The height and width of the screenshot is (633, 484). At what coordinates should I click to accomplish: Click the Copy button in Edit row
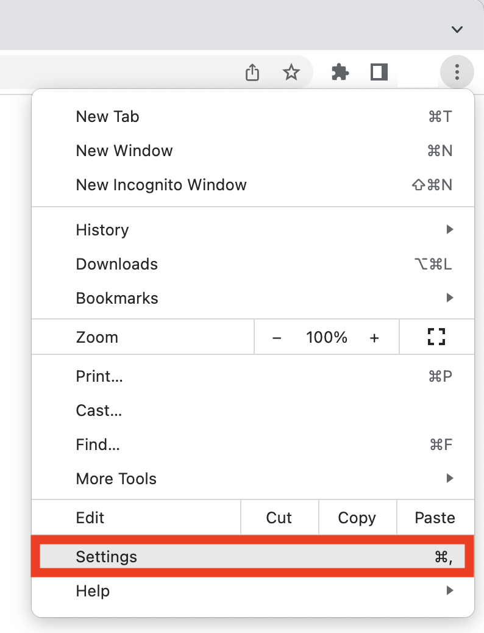click(357, 518)
